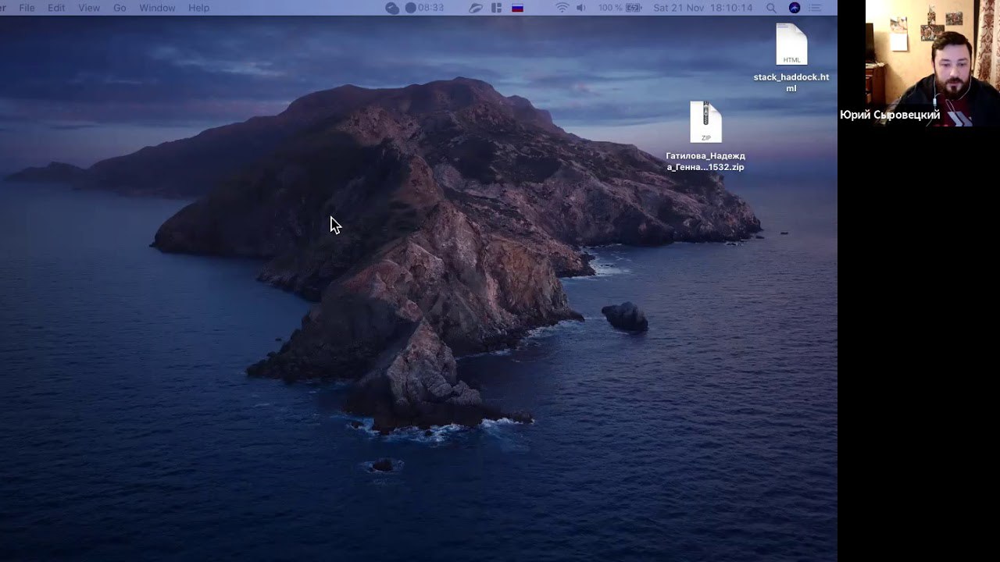Open Spotlight search magnifier icon
This screenshot has height=562, width=1000.
pos(771,8)
